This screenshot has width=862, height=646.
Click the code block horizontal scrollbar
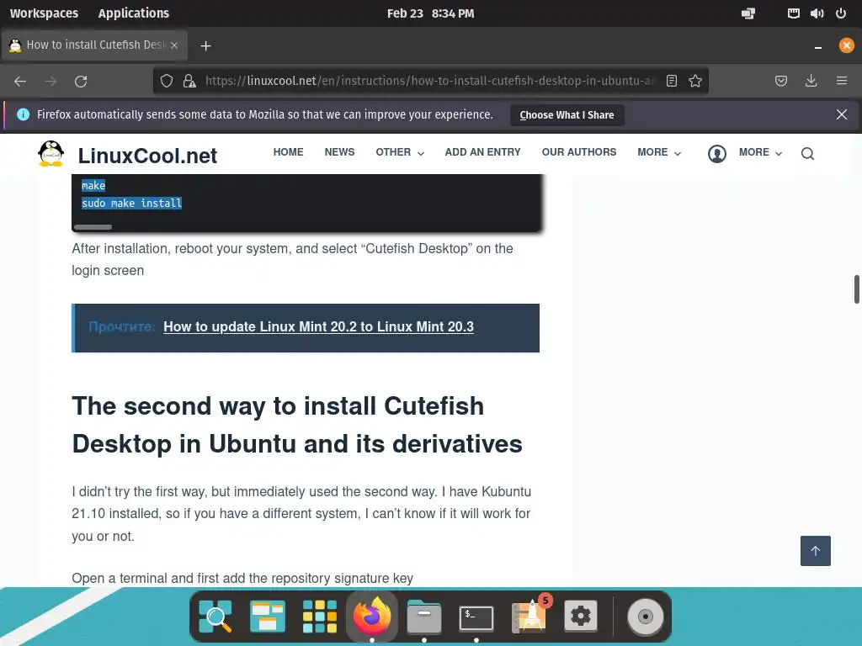[x=93, y=227]
